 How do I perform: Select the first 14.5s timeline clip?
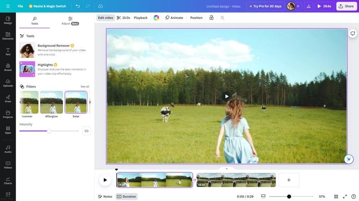[154, 180]
